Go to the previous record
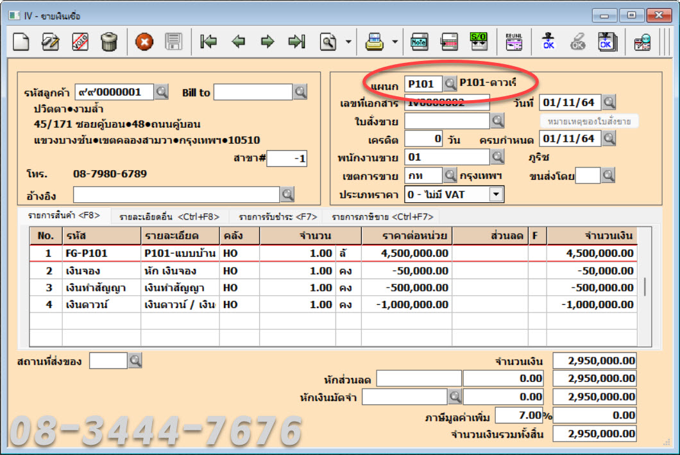 tap(238, 42)
